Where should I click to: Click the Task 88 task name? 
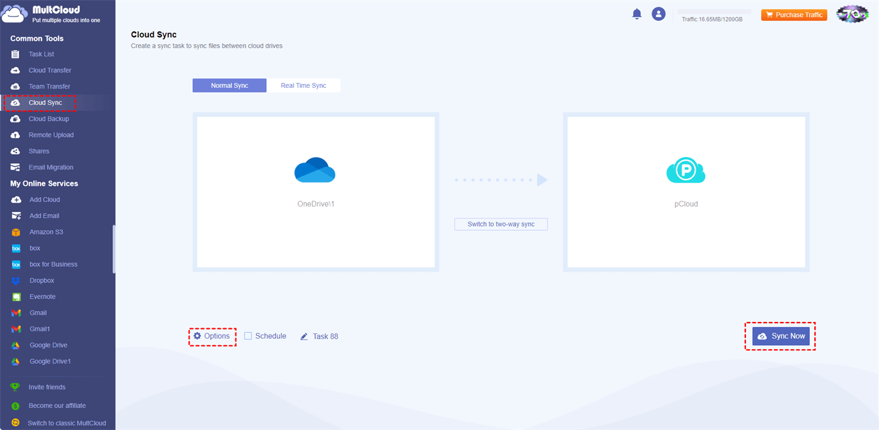click(325, 336)
